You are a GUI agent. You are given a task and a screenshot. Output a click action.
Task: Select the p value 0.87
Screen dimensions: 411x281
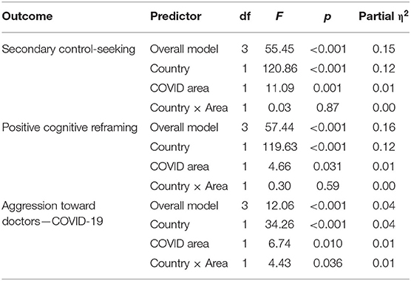pyautogui.click(x=327, y=108)
